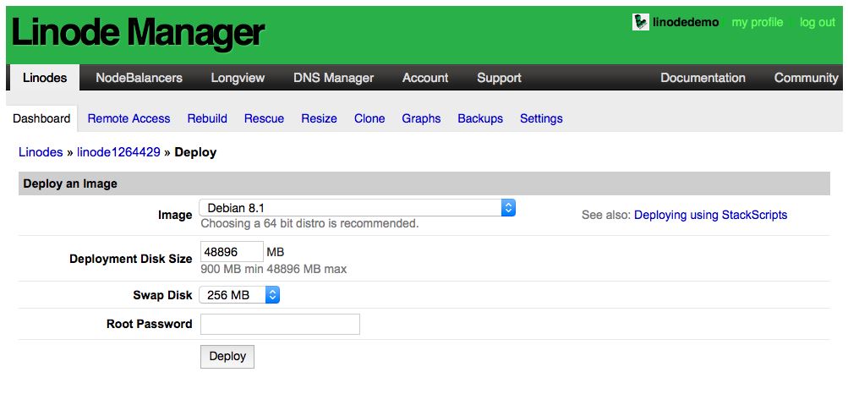848x394 pixels.
Task: Visit the Community menu item
Action: [x=806, y=78]
